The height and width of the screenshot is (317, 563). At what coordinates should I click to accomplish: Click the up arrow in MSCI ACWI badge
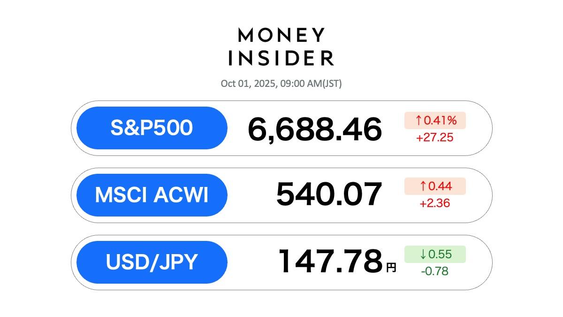423,186
